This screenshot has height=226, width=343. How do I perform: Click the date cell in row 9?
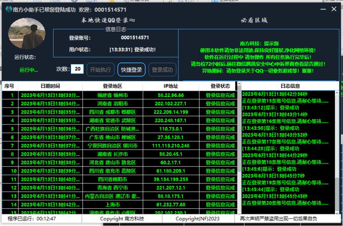[x=50, y=163]
